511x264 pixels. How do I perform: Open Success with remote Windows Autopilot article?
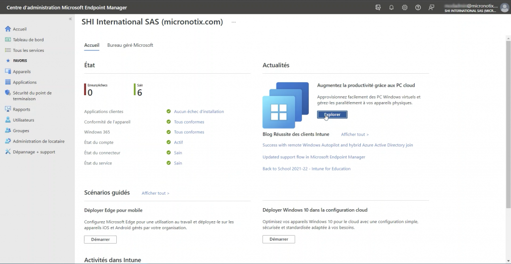pyautogui.click(x=338, y=145)
